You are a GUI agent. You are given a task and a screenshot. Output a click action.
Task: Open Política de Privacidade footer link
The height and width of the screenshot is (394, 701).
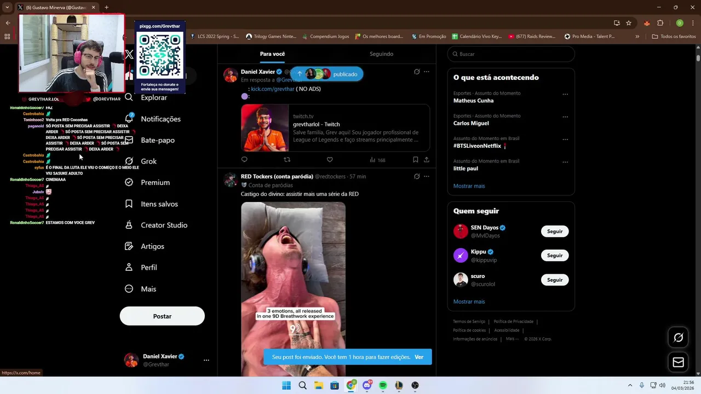point(513,322)
